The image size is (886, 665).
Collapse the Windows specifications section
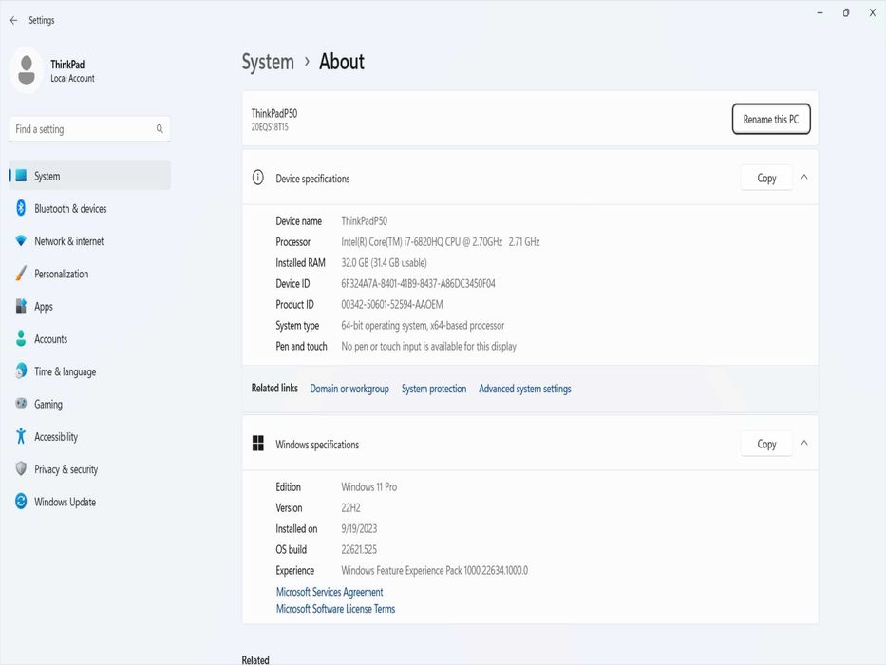coord(804,444)
